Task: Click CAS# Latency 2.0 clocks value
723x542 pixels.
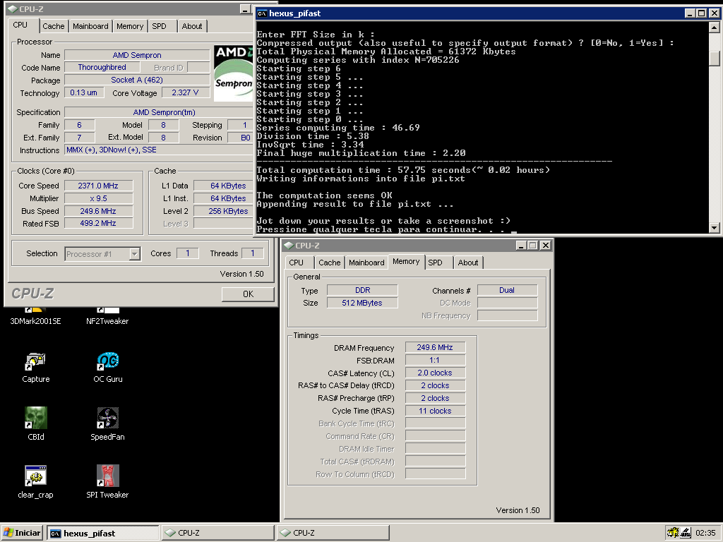Action: (x=435, y=373)
